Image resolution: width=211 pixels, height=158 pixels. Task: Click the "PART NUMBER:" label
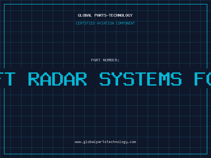[105, 60]
